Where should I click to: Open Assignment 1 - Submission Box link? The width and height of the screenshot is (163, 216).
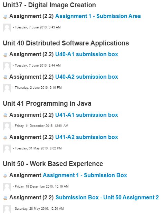tap(85, 175)
